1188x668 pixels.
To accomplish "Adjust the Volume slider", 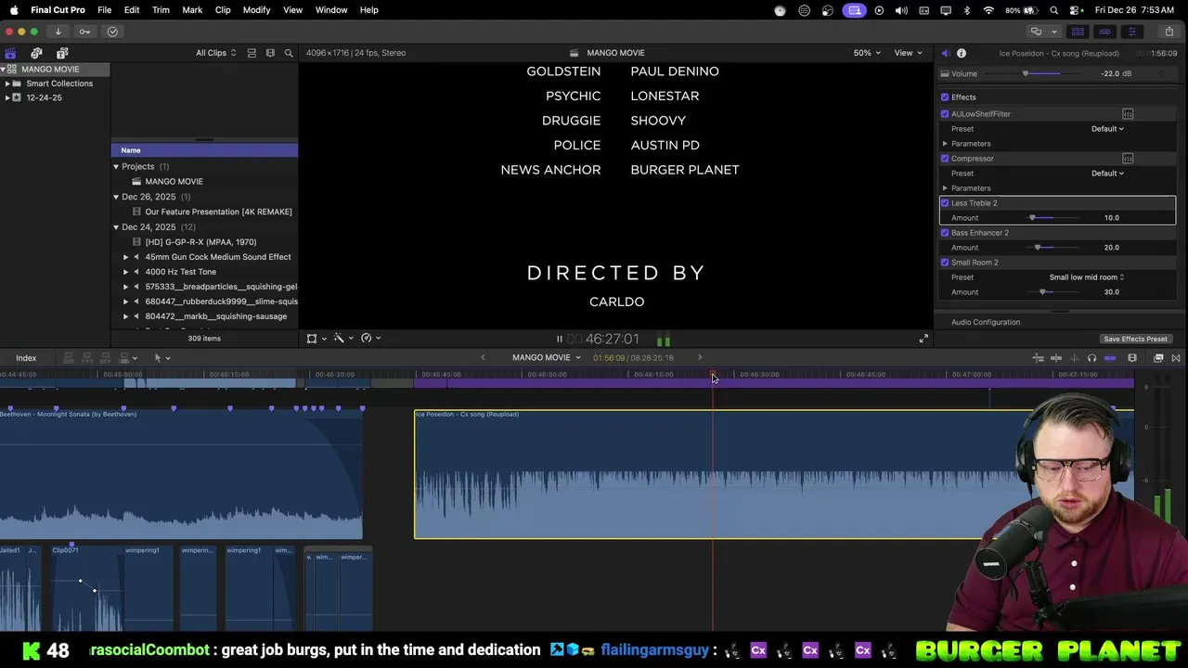I will click(x=1026, y=74).
